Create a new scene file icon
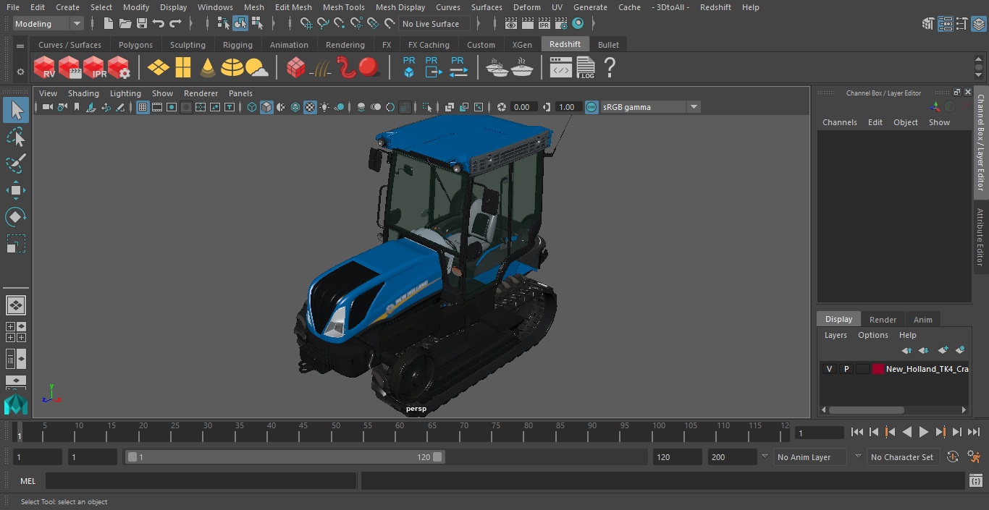Screen dimensions: 989x510 tap(109, 24)
